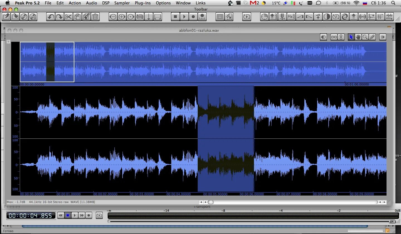Screen dimensions: 401x234
Task: Click the Import CD track icon
Action: (x=24, y=17)
